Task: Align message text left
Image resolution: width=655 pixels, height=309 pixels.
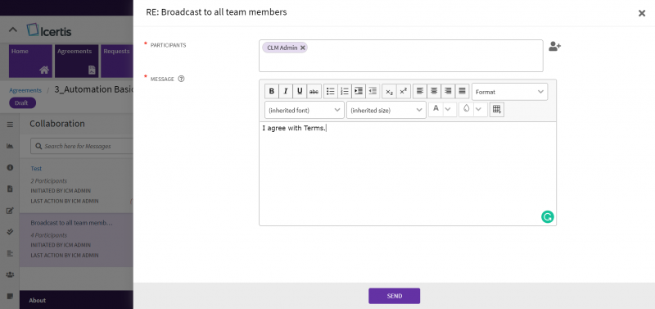Action: click(x=420, y=92)
